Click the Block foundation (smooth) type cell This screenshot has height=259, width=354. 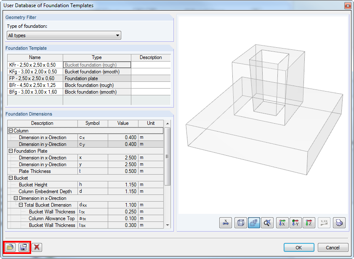[x=97, y=92]
